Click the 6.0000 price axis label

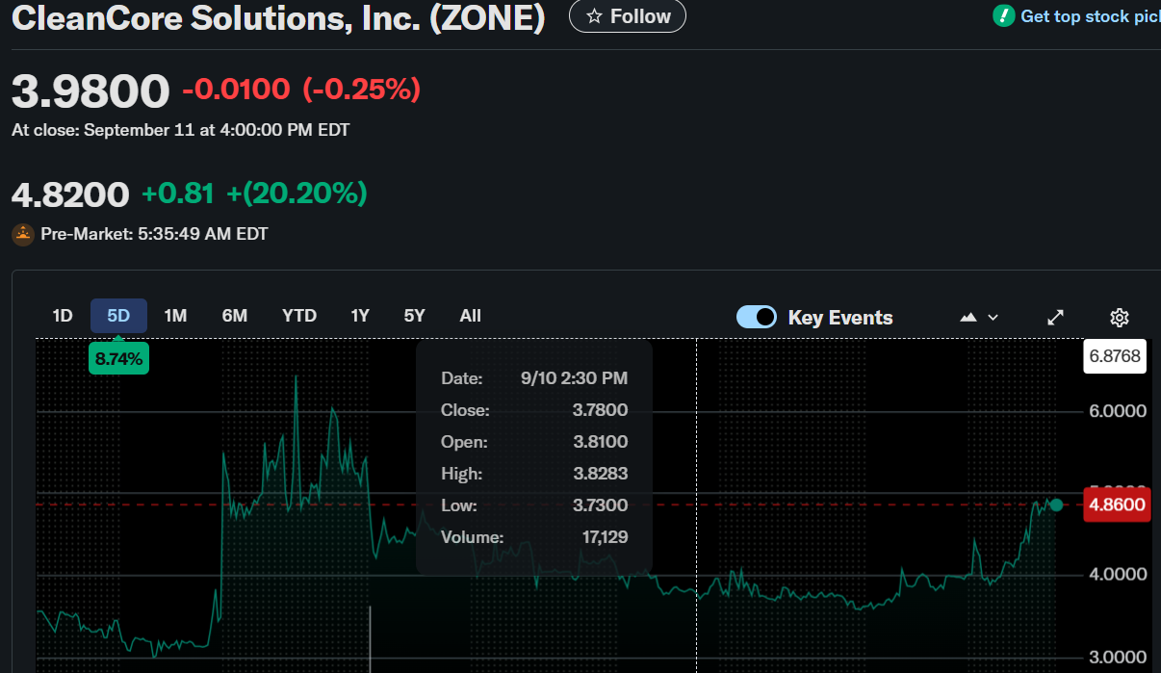(x=1118, y=411)
